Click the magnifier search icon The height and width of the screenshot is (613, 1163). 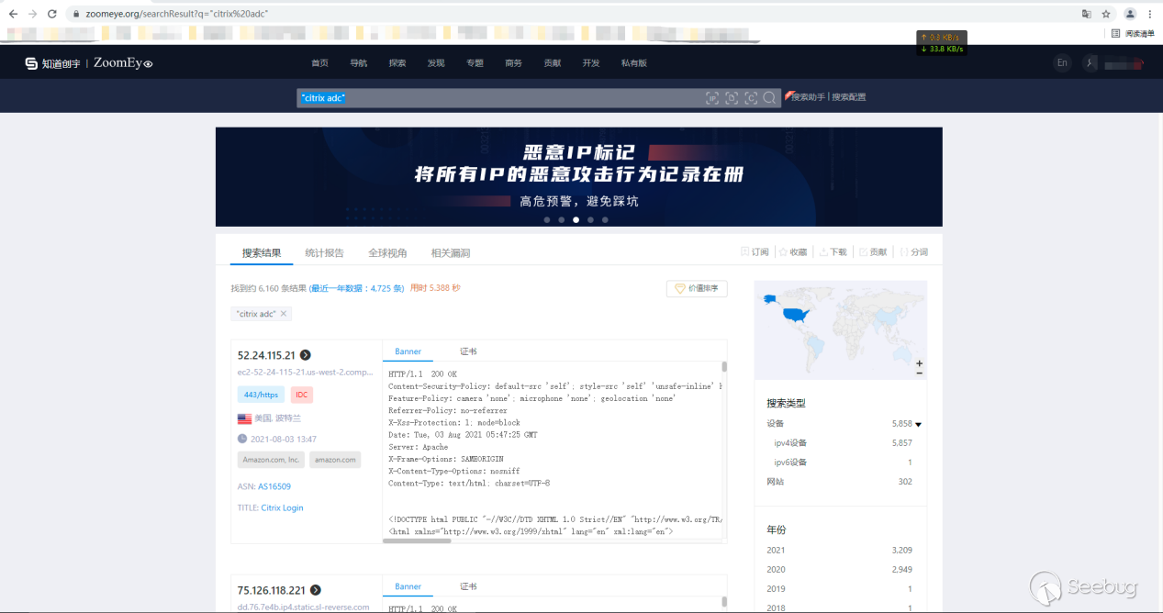pos(770,97)
